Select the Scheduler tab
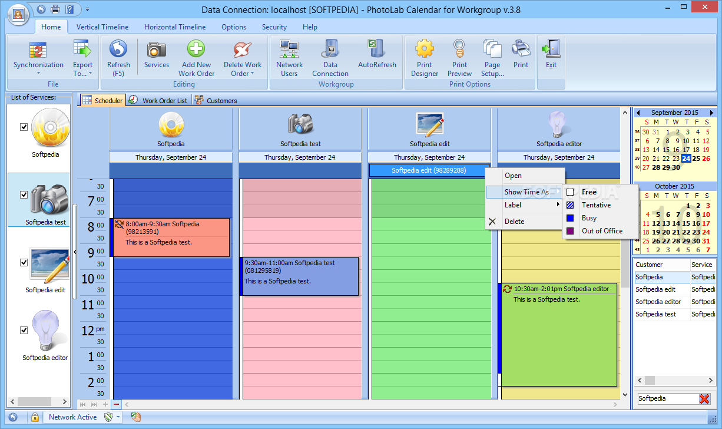The height and width of the screenshot is (429, 722). point(102,100)
